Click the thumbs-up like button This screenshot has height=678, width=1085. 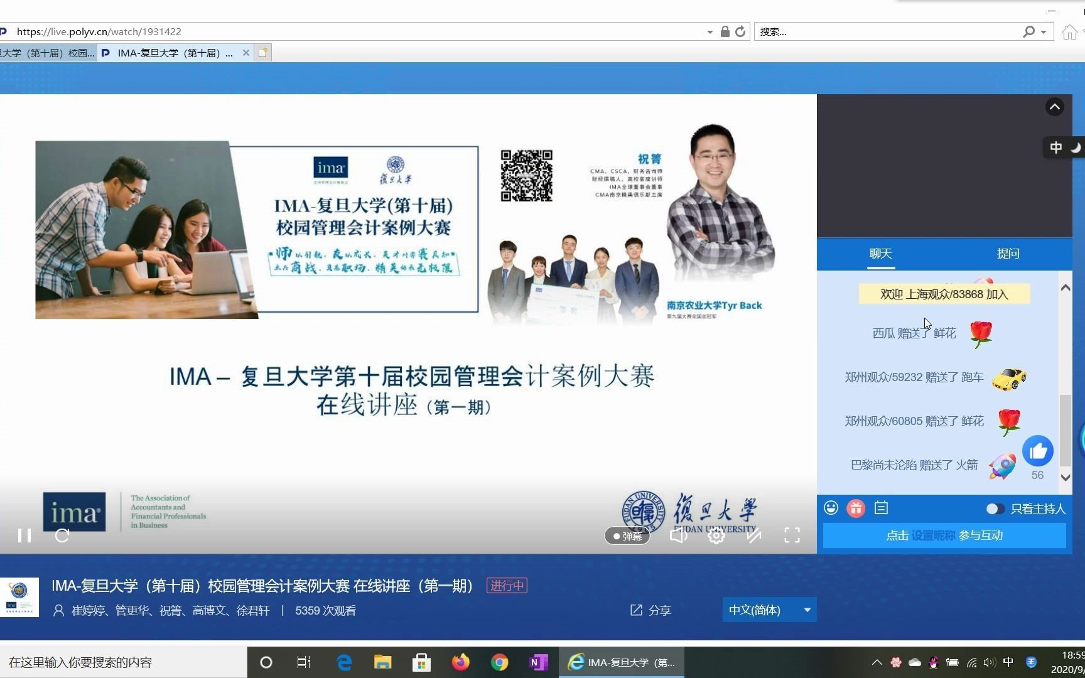tap(1037, 451)
